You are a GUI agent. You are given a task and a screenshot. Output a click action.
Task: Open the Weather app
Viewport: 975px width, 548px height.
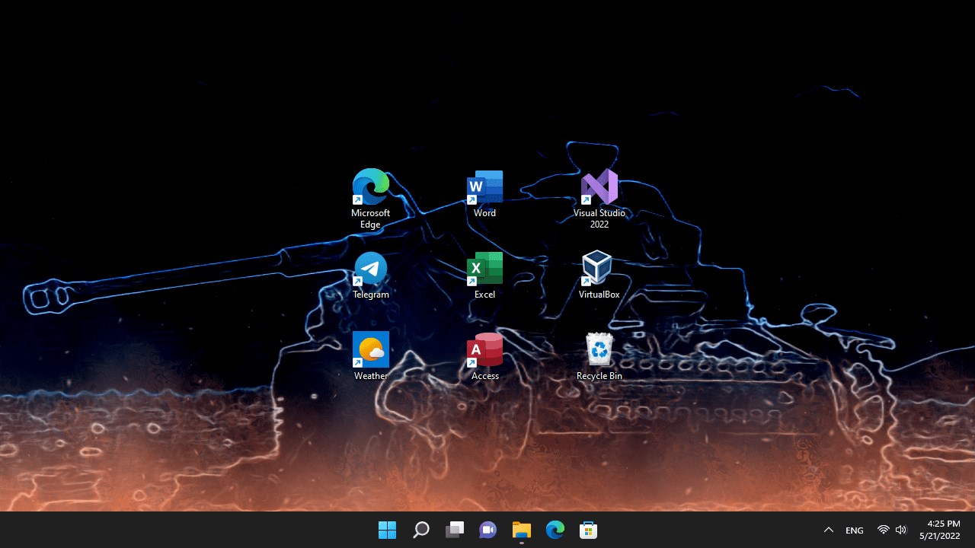(x=370, y=348)
